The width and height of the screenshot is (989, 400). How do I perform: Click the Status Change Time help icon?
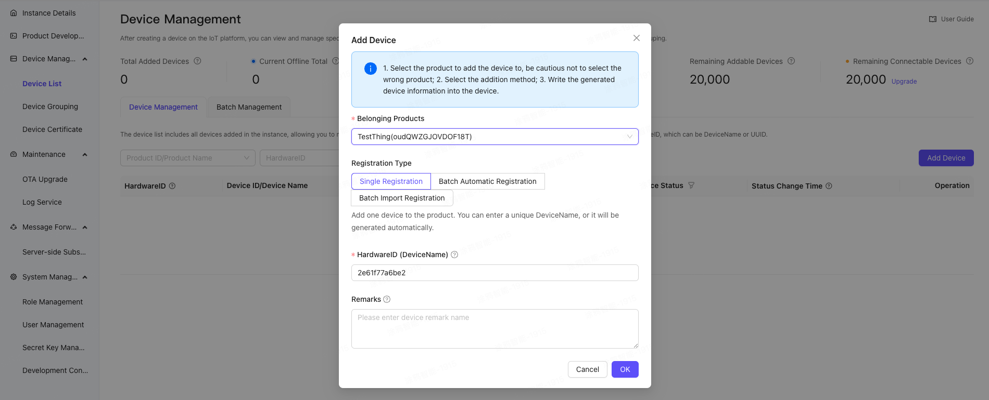(x=829, y=186)
